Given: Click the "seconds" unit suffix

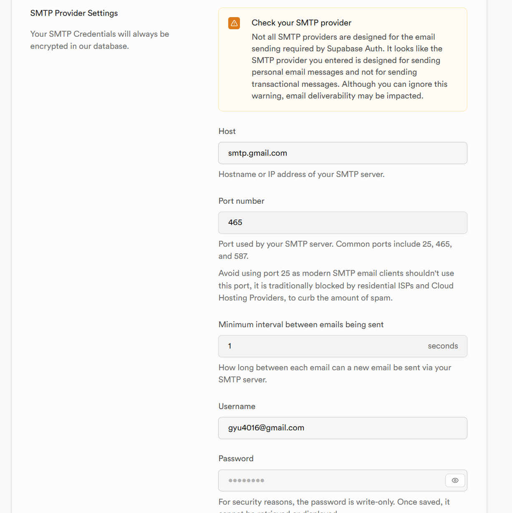Looking at the screenshot, I should click(x=443, y=346).
